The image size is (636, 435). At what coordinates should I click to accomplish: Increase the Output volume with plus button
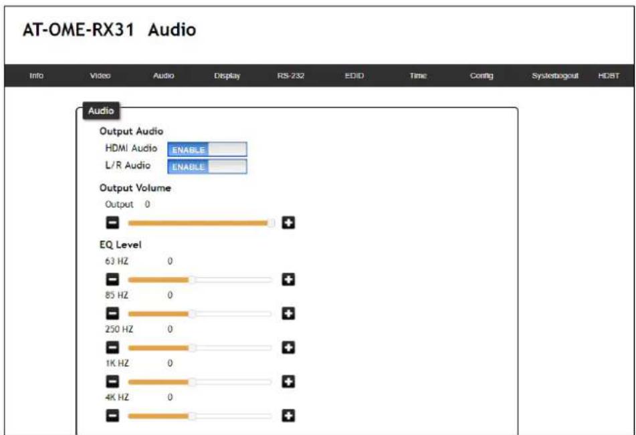click(x=288, y=223)
